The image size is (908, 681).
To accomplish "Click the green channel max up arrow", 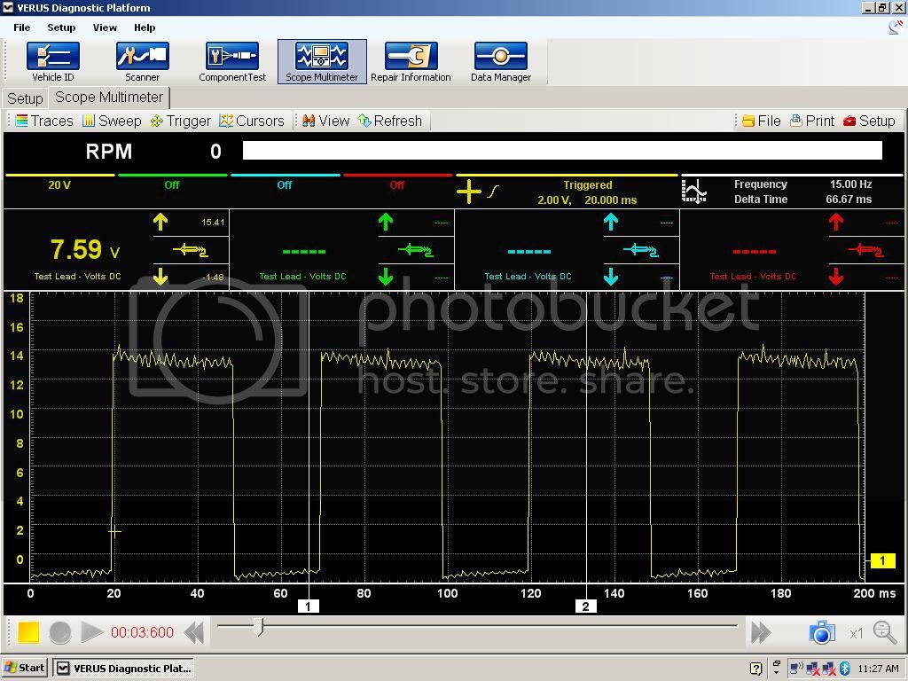I will click(386, 222).
